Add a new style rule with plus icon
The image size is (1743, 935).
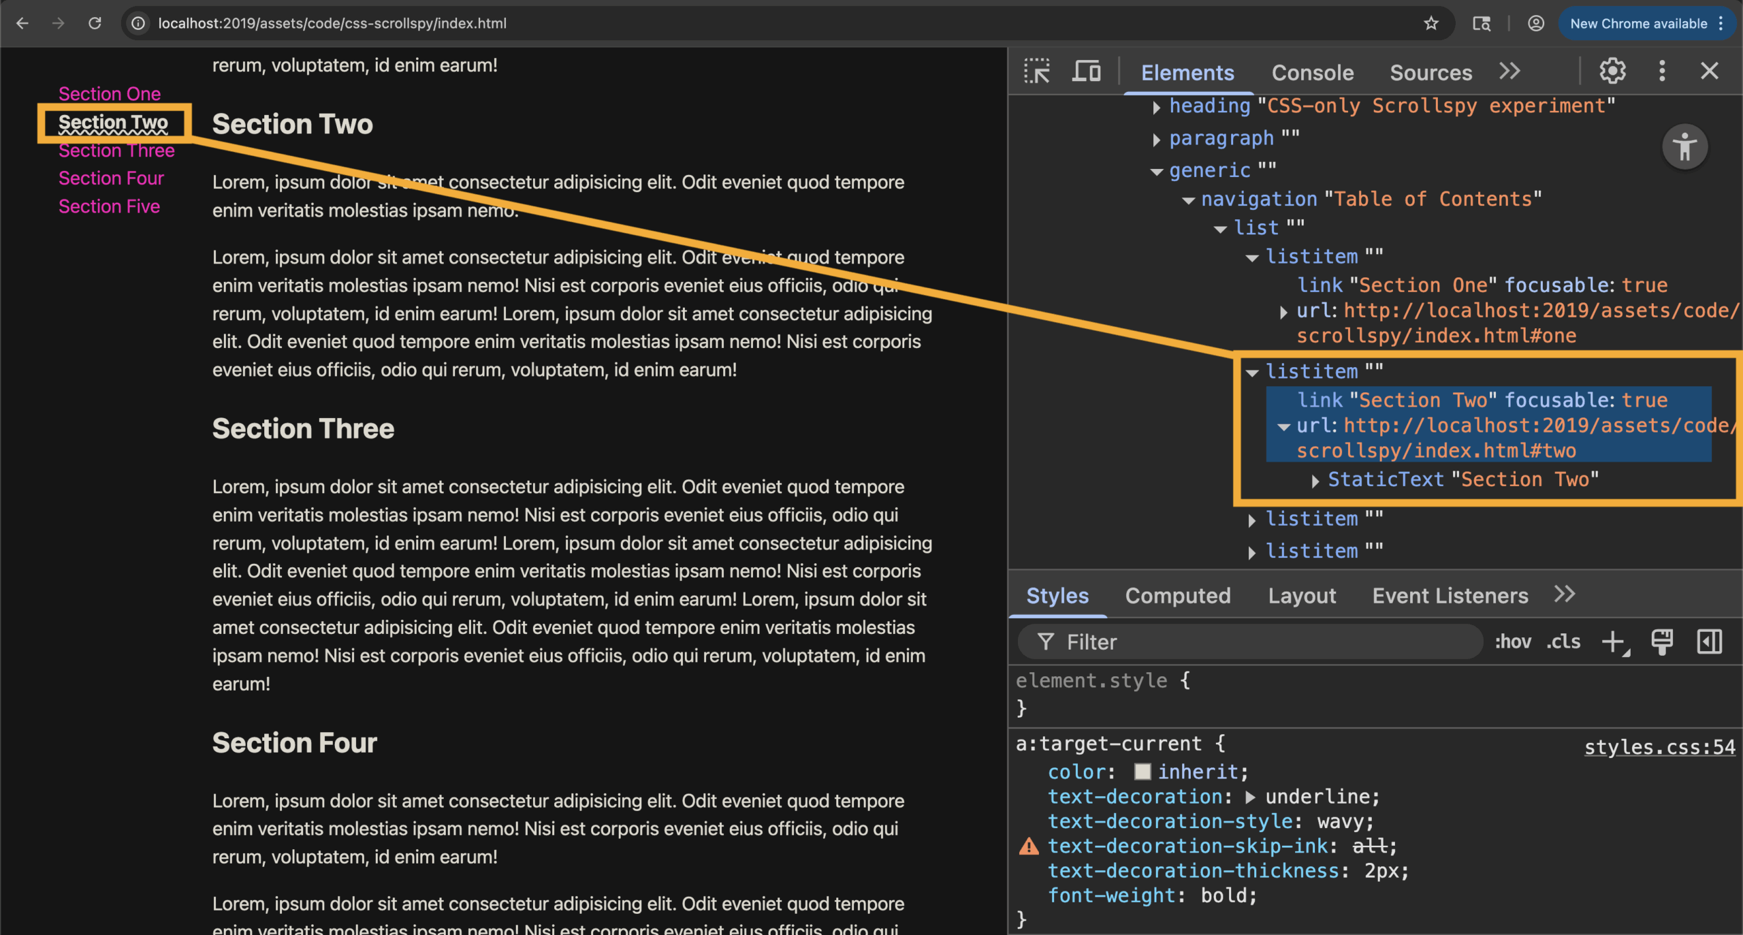point(1615,641)
